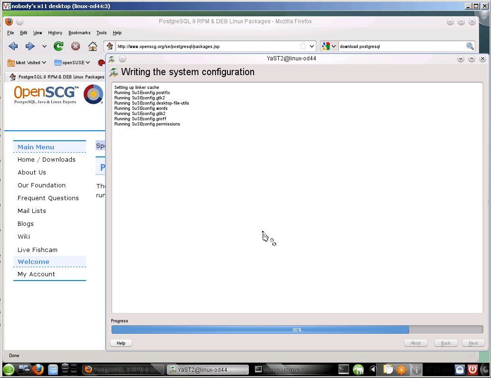Open the File menu in Firefox

pos(10,32)
